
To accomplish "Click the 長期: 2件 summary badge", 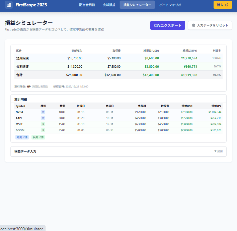I will click(x=38, y=137).
